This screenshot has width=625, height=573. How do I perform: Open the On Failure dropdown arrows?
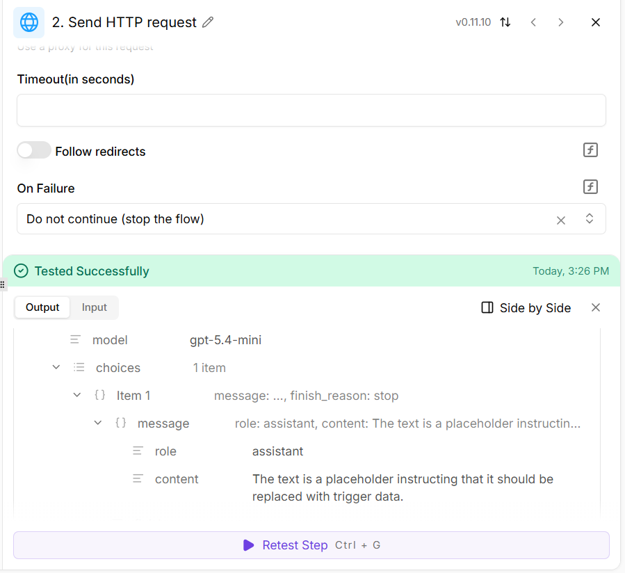point(590,218)
